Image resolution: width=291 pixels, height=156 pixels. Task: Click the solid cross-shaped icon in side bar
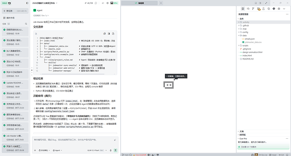pos(274,9)
